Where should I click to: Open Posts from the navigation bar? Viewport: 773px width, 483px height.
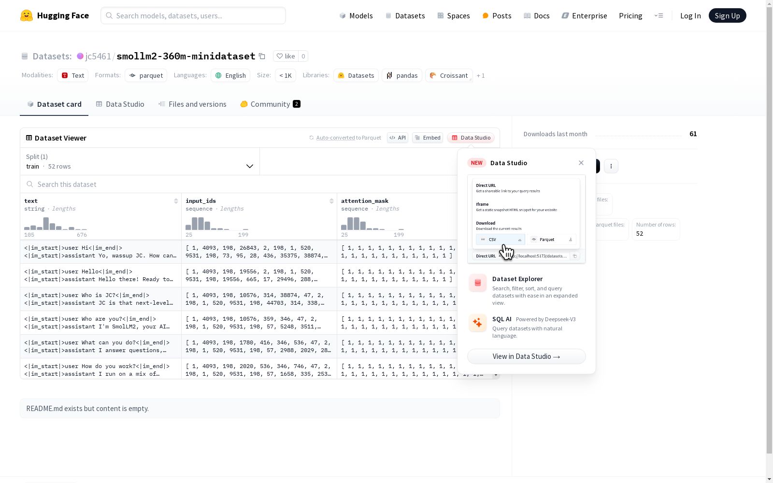(497, 15)
